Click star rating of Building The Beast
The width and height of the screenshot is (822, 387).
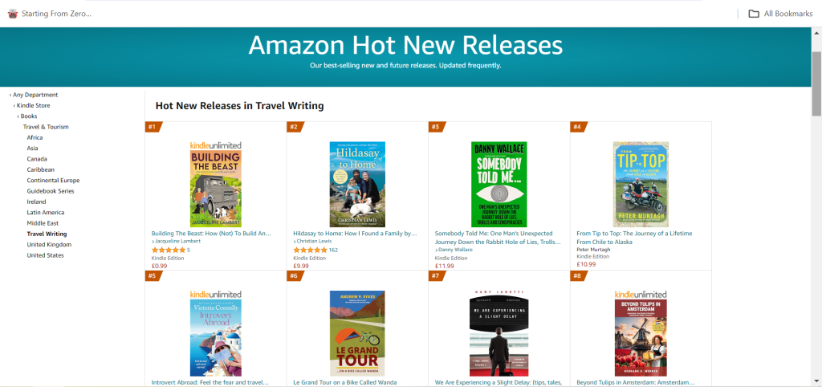pyautogui.click(x=168, y=250)
